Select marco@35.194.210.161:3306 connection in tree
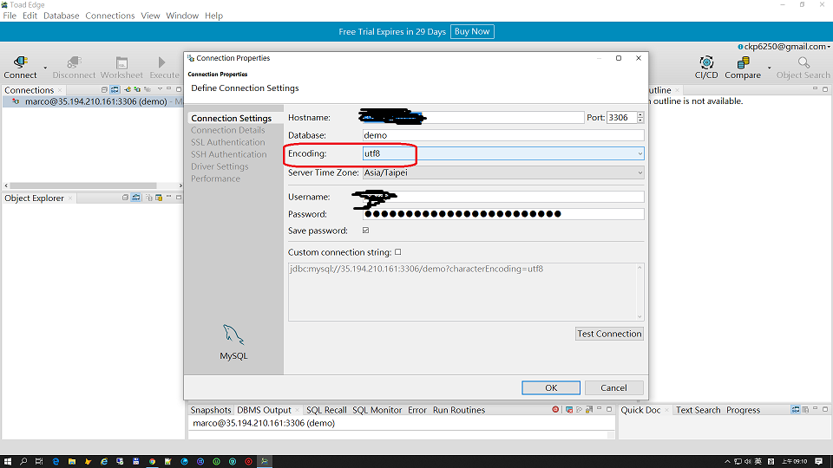Viewport: 833px width, 468px height. [95, 101]
